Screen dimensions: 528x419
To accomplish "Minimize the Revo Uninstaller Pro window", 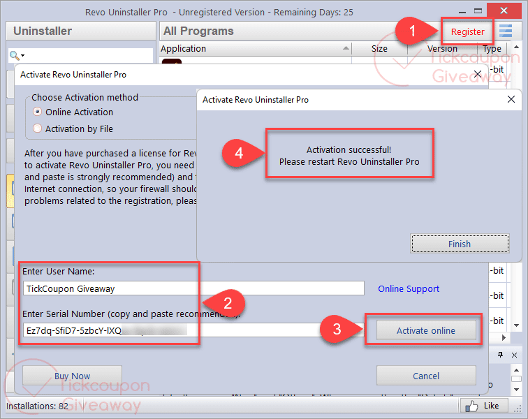I will click(x=462, y=11).
